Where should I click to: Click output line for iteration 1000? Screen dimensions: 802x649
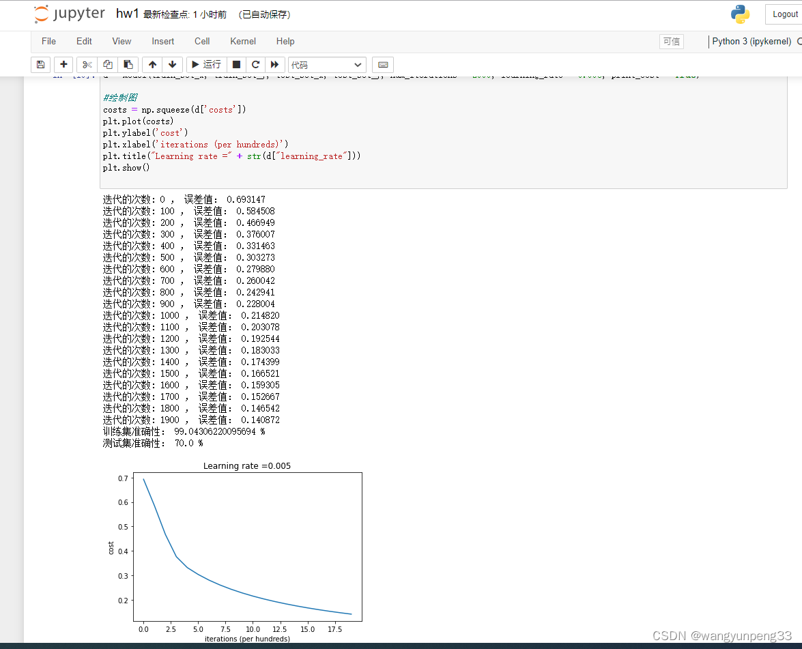(191, 315)
